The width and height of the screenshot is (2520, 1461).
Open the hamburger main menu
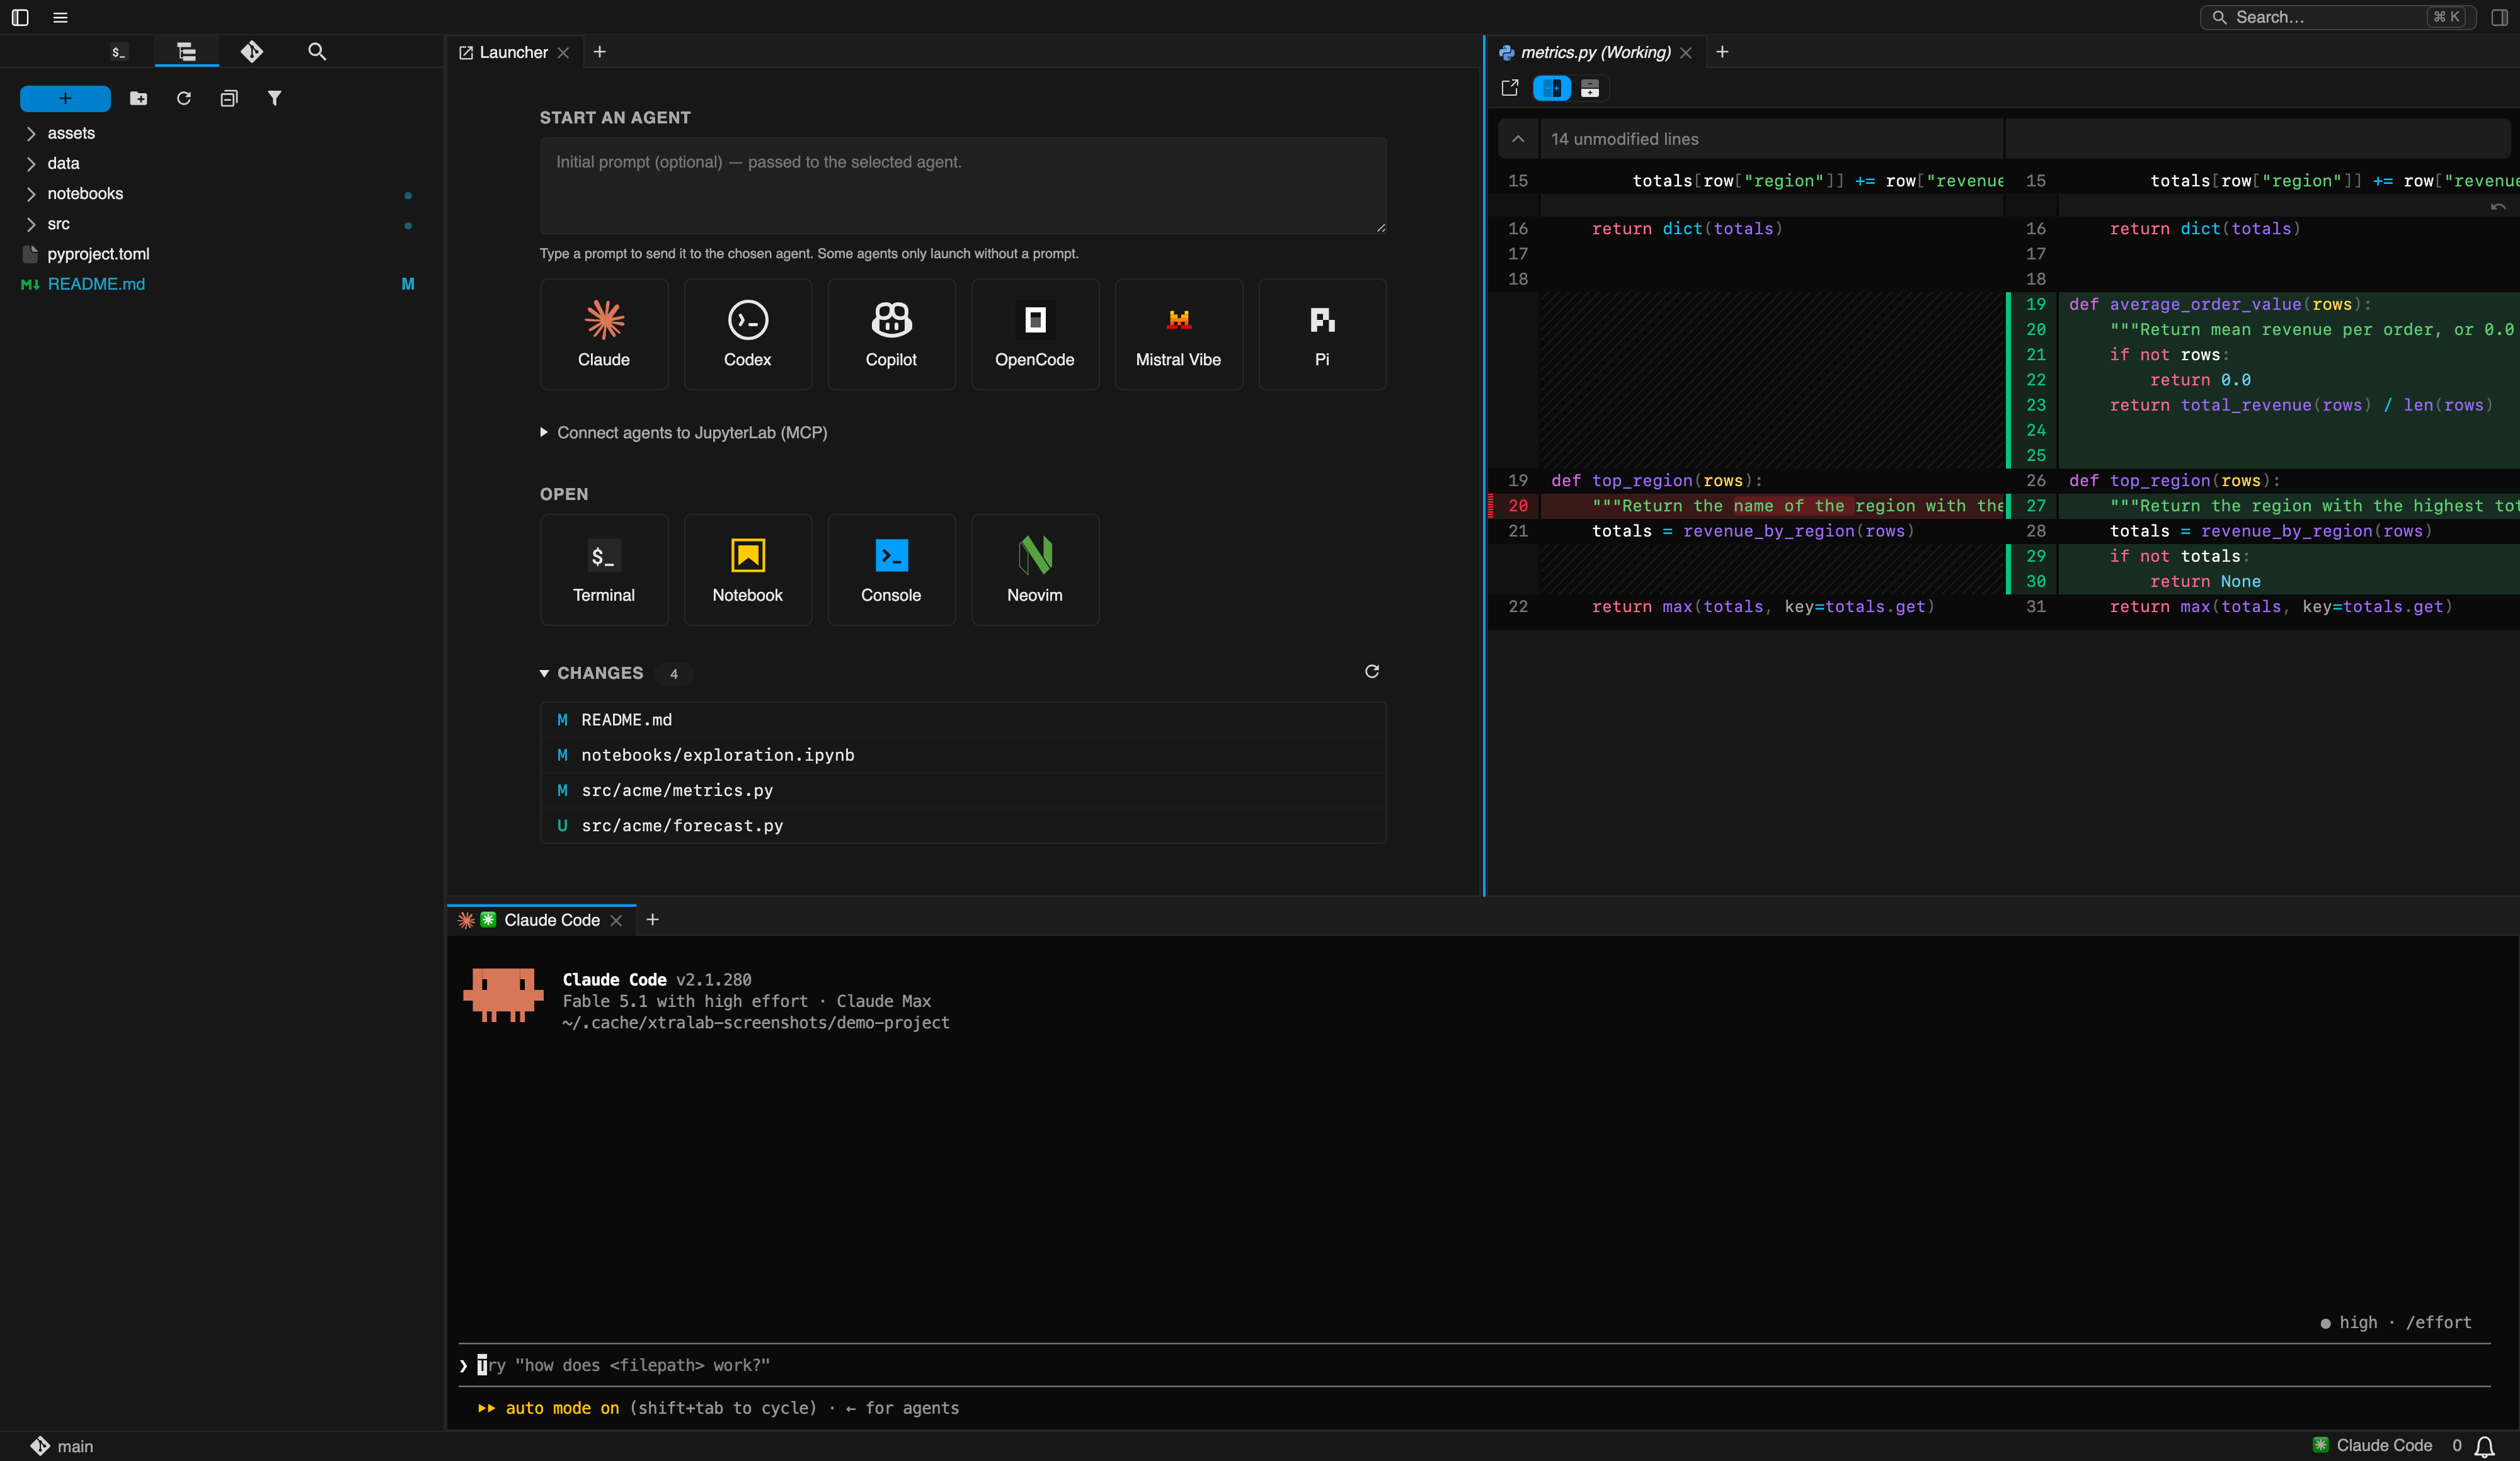point(60,17)
